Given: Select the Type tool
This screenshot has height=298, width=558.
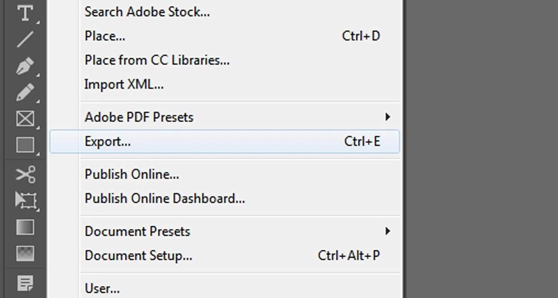Looking at the screenshot, I should tap(25, 13).
